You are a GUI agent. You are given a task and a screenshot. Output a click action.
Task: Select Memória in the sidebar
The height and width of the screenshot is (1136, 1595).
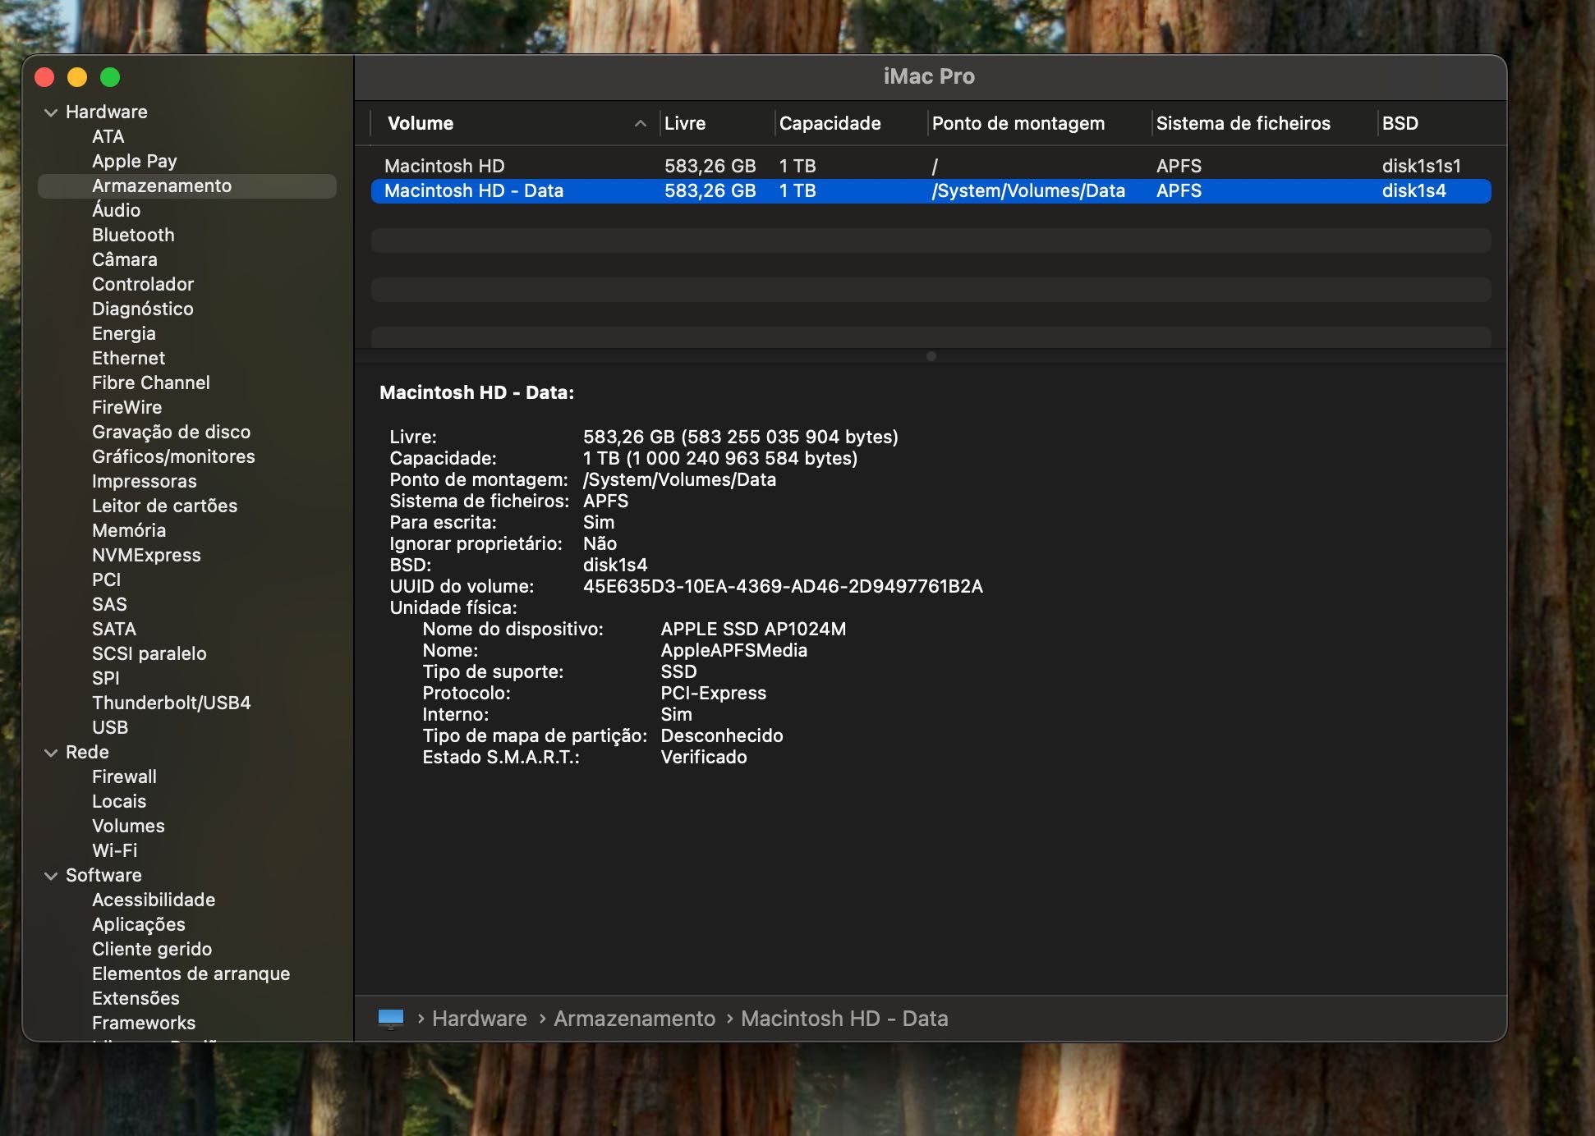tap(129, 530)
